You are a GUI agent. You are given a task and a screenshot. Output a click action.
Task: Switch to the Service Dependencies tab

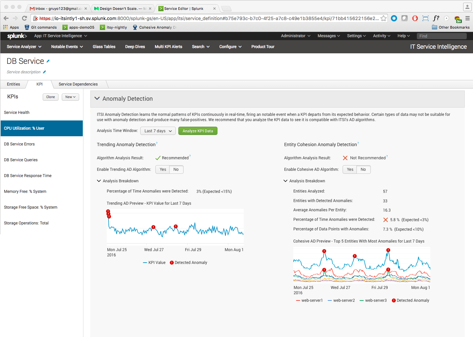pyautogui.click(x=78, y=84)
